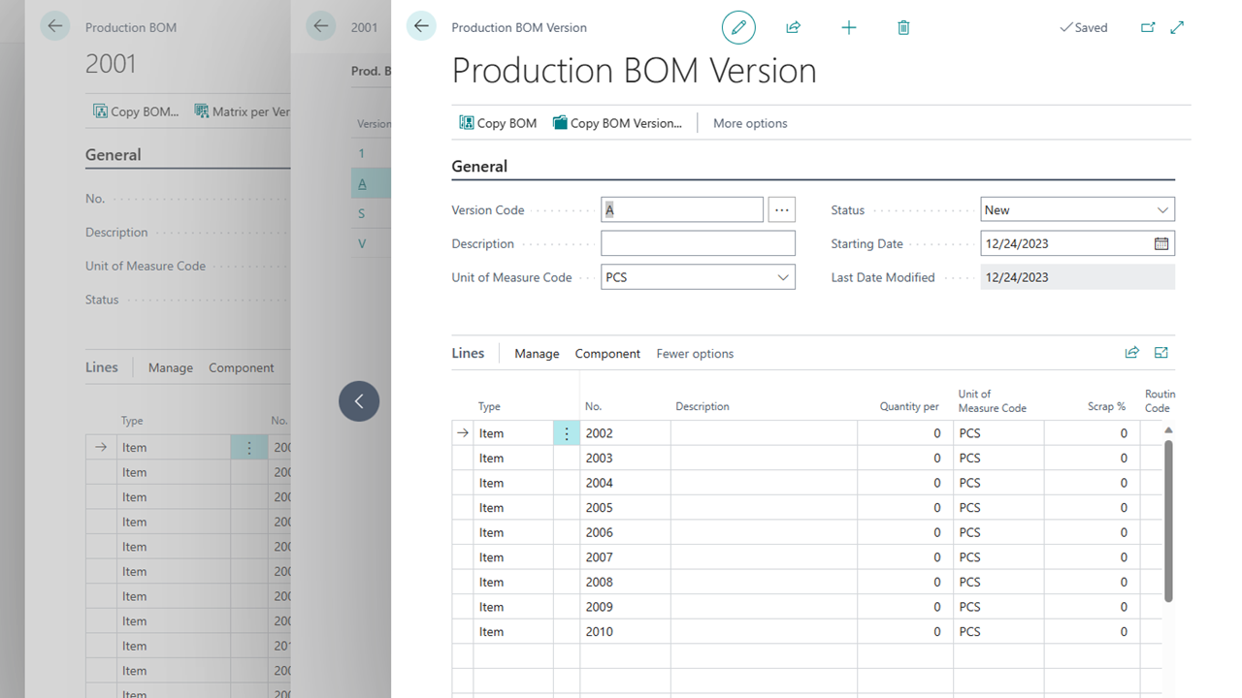Click the Unit of Measure Code column header

click(993, 401)
